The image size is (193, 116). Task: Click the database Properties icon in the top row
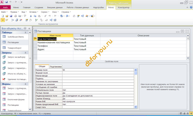pyautogui.click(x=78, y=16)
